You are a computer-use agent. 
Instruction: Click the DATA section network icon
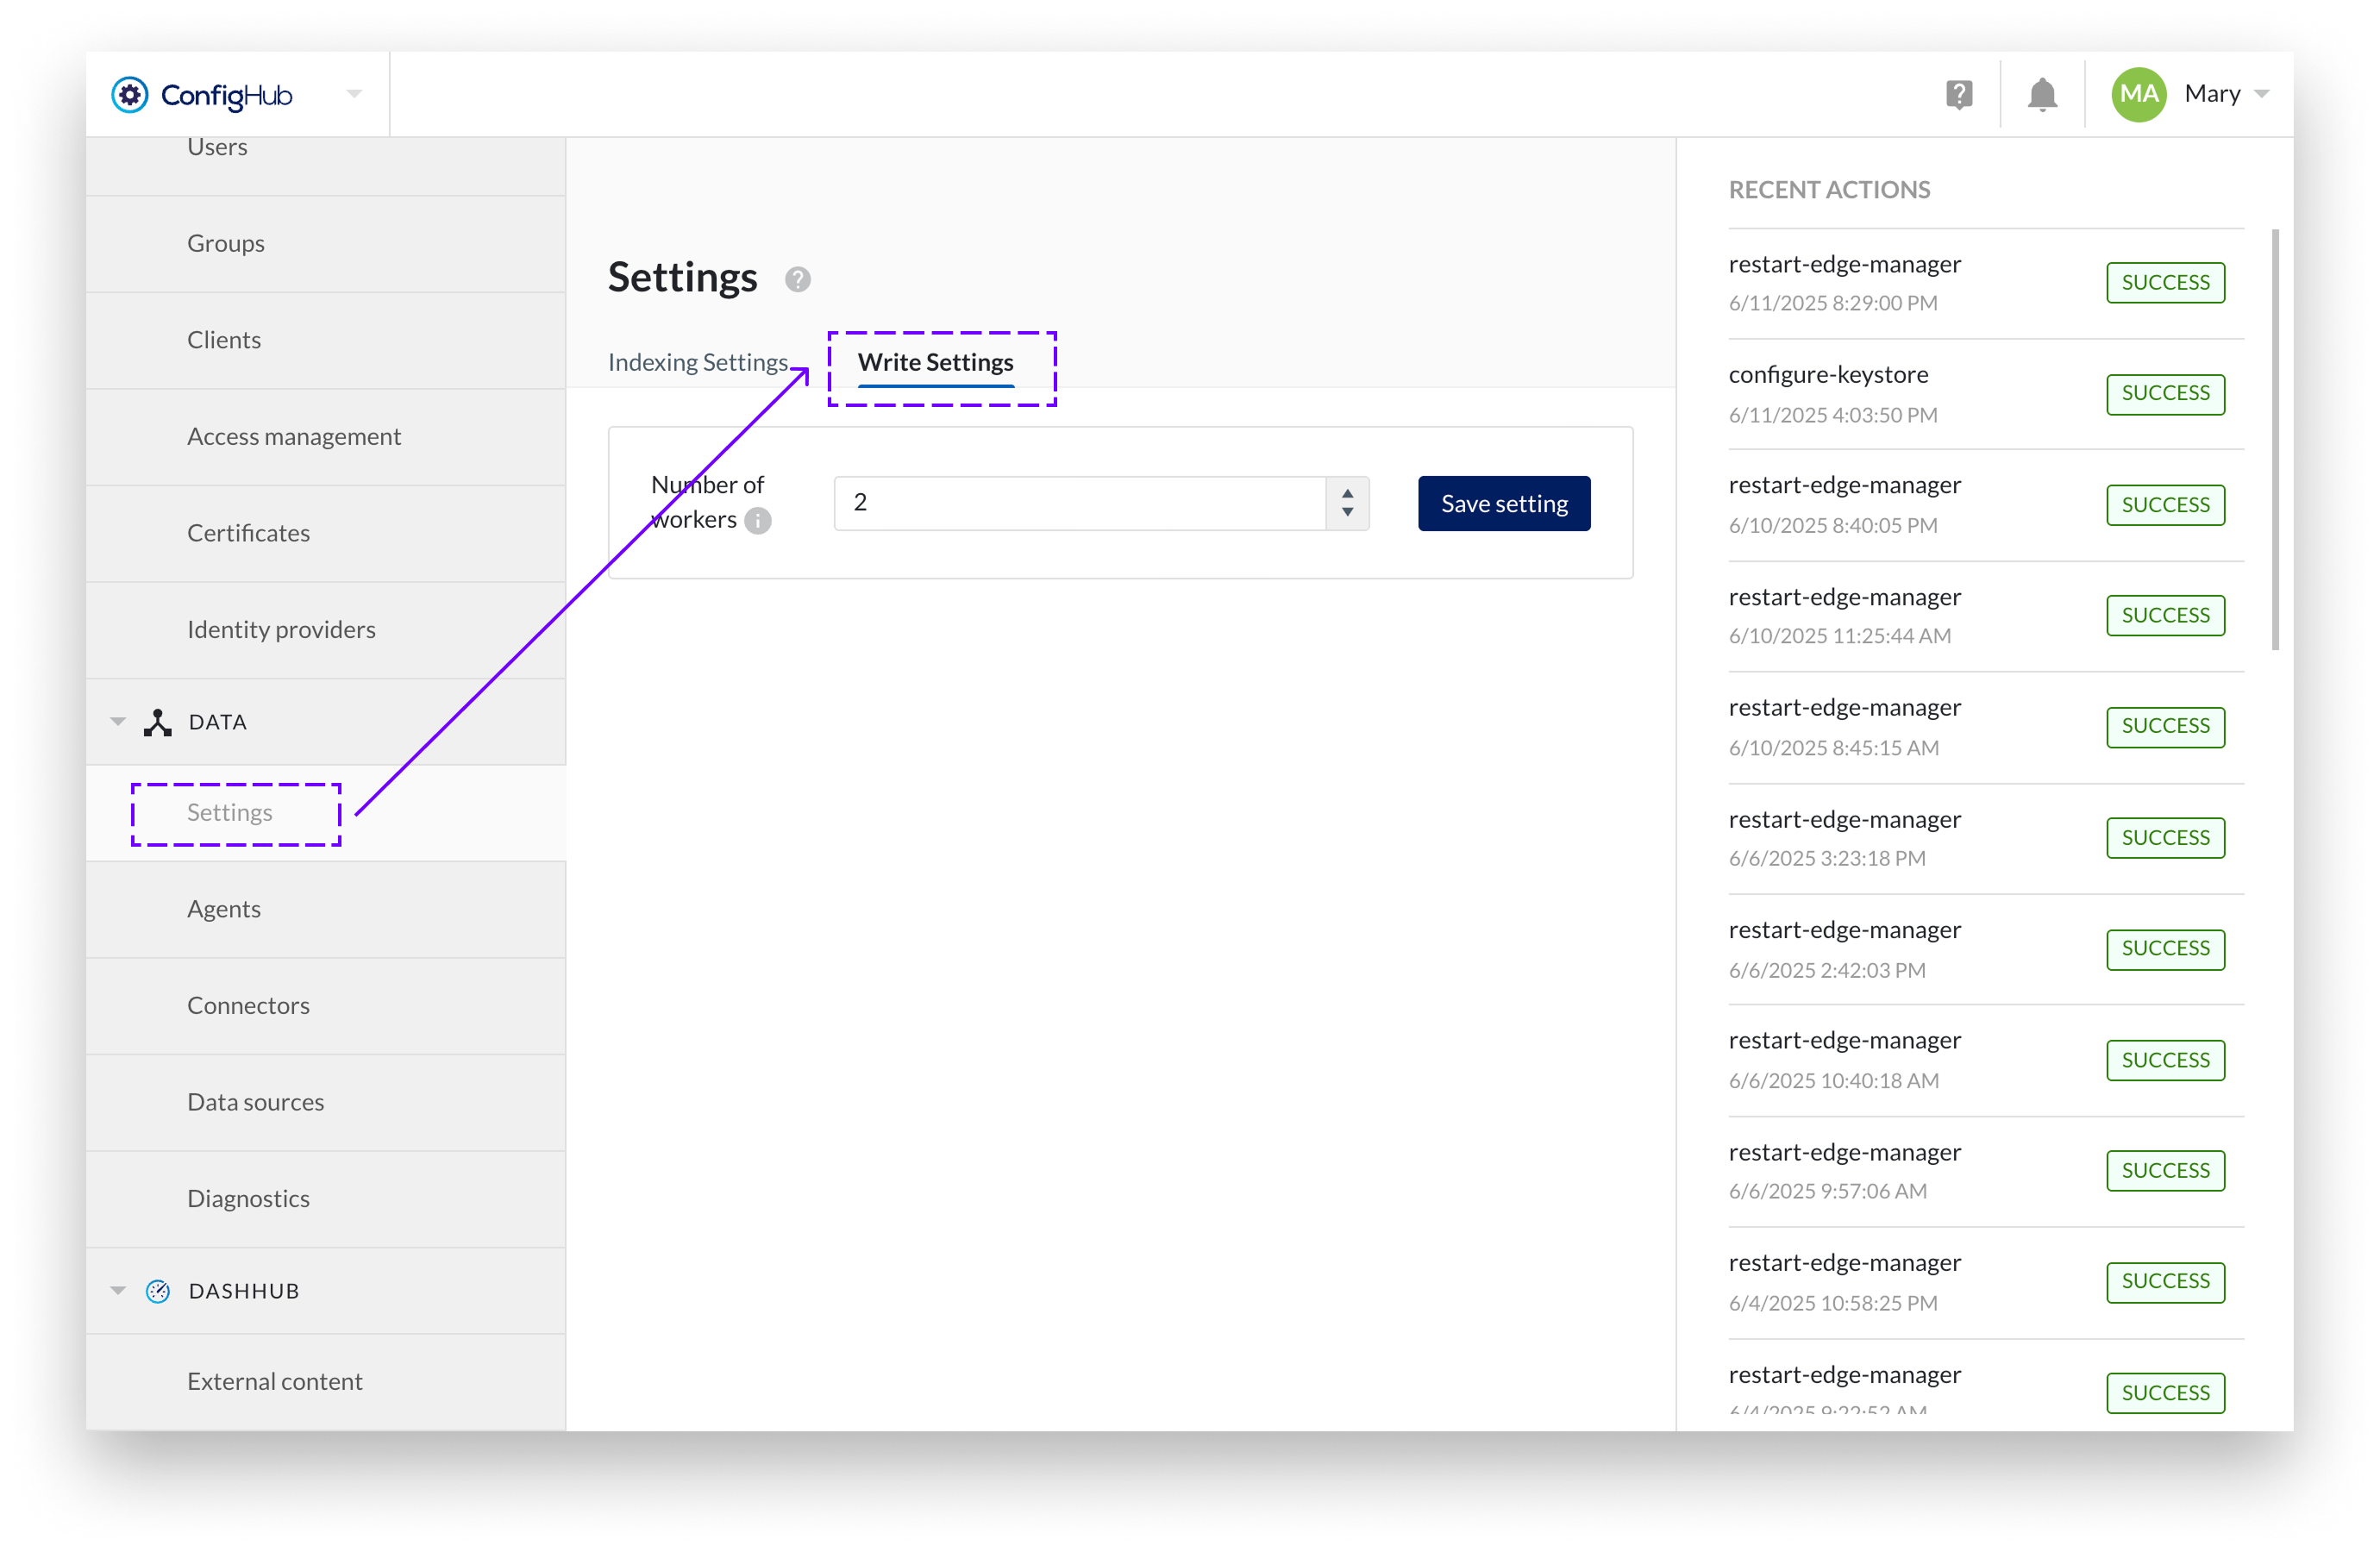tap(157, 721)
